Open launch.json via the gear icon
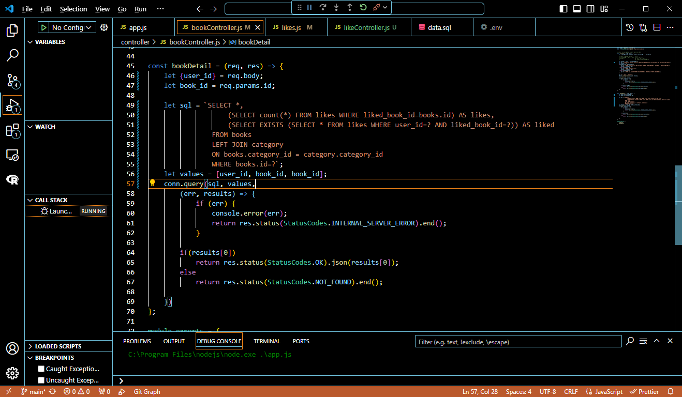Screen dimensions: 682x397 pyautogui.click(x=104, y=27)
